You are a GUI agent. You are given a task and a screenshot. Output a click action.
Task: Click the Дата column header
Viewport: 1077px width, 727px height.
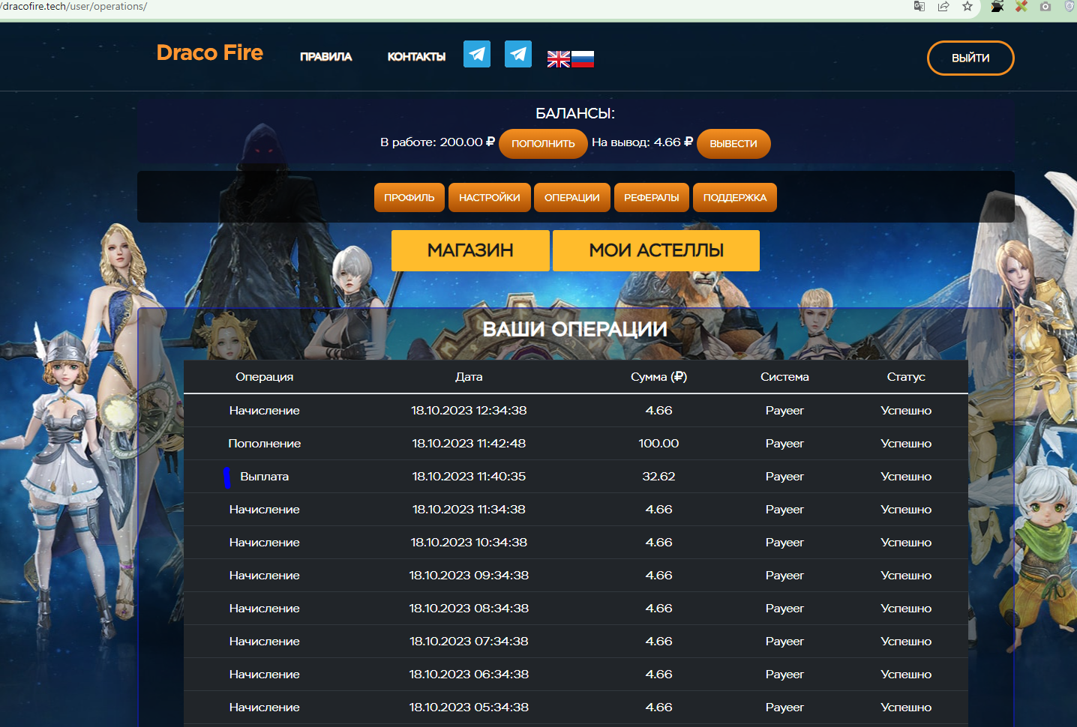469,377
